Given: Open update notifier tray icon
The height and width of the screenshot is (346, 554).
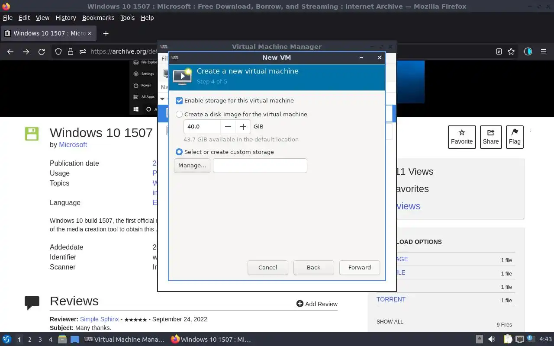Looking at the screenshot, I should [x=531, y=339].
